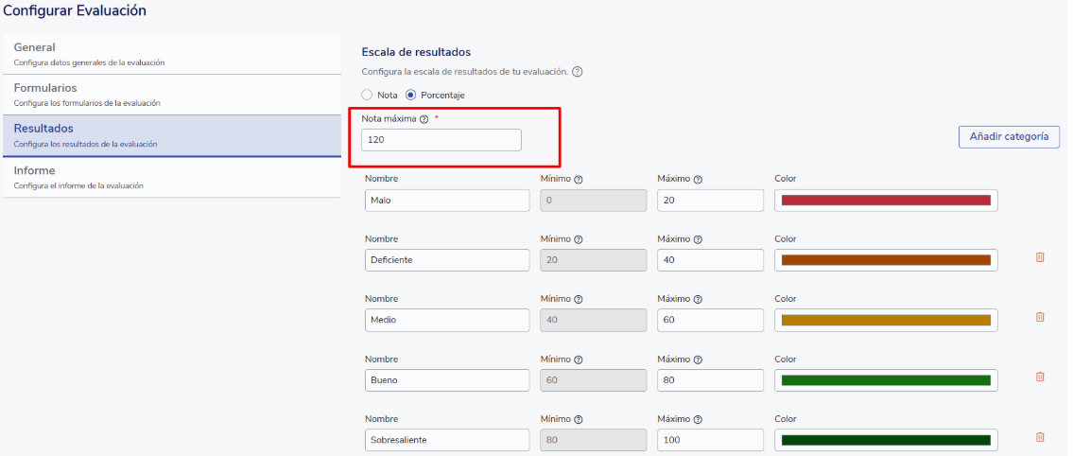Viewport: 1073px width, 456px height.
Task: Click Máximo help icon in Malo row
Action: coord(698,180)
